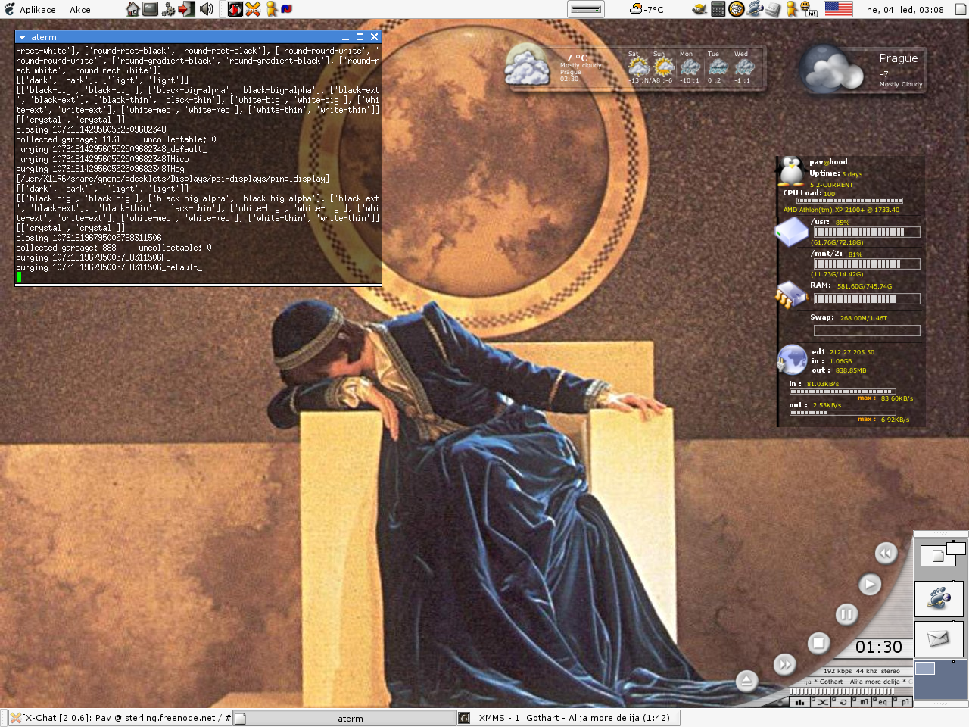
Task: Toggle the XMMS 'ml' button
Action: click(x=863, y=702)
